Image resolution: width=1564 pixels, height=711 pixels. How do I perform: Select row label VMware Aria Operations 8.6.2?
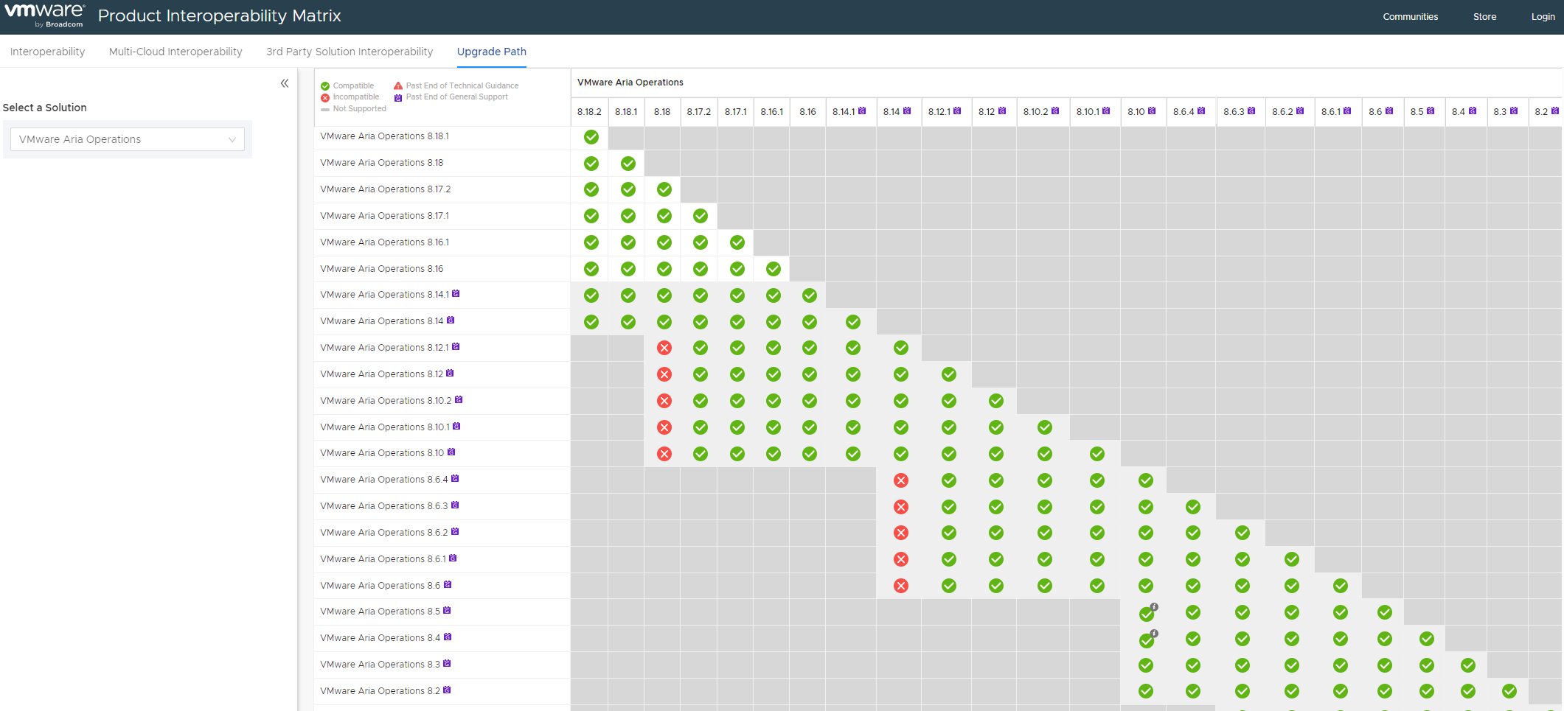click(x=383, y=533)
